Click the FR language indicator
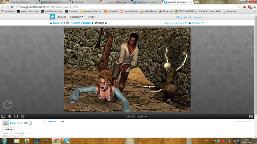Screen dimensions: 257x144 (x=206, y=140)
